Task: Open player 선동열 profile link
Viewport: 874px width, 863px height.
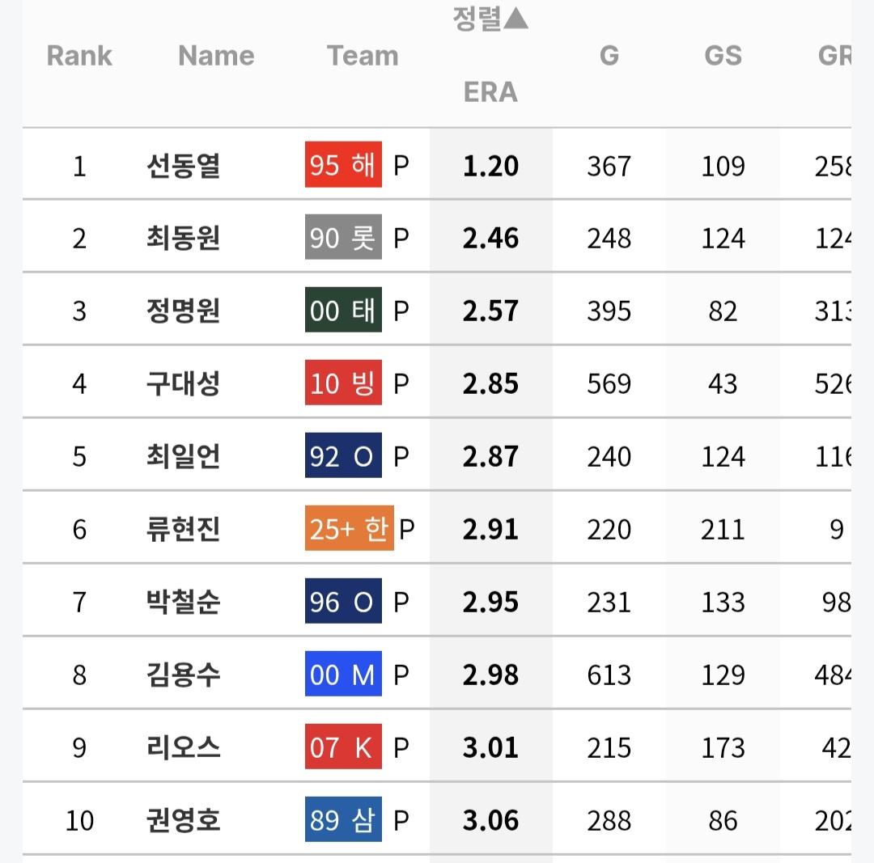Action: pyautogui.click(x=183, y=166)
